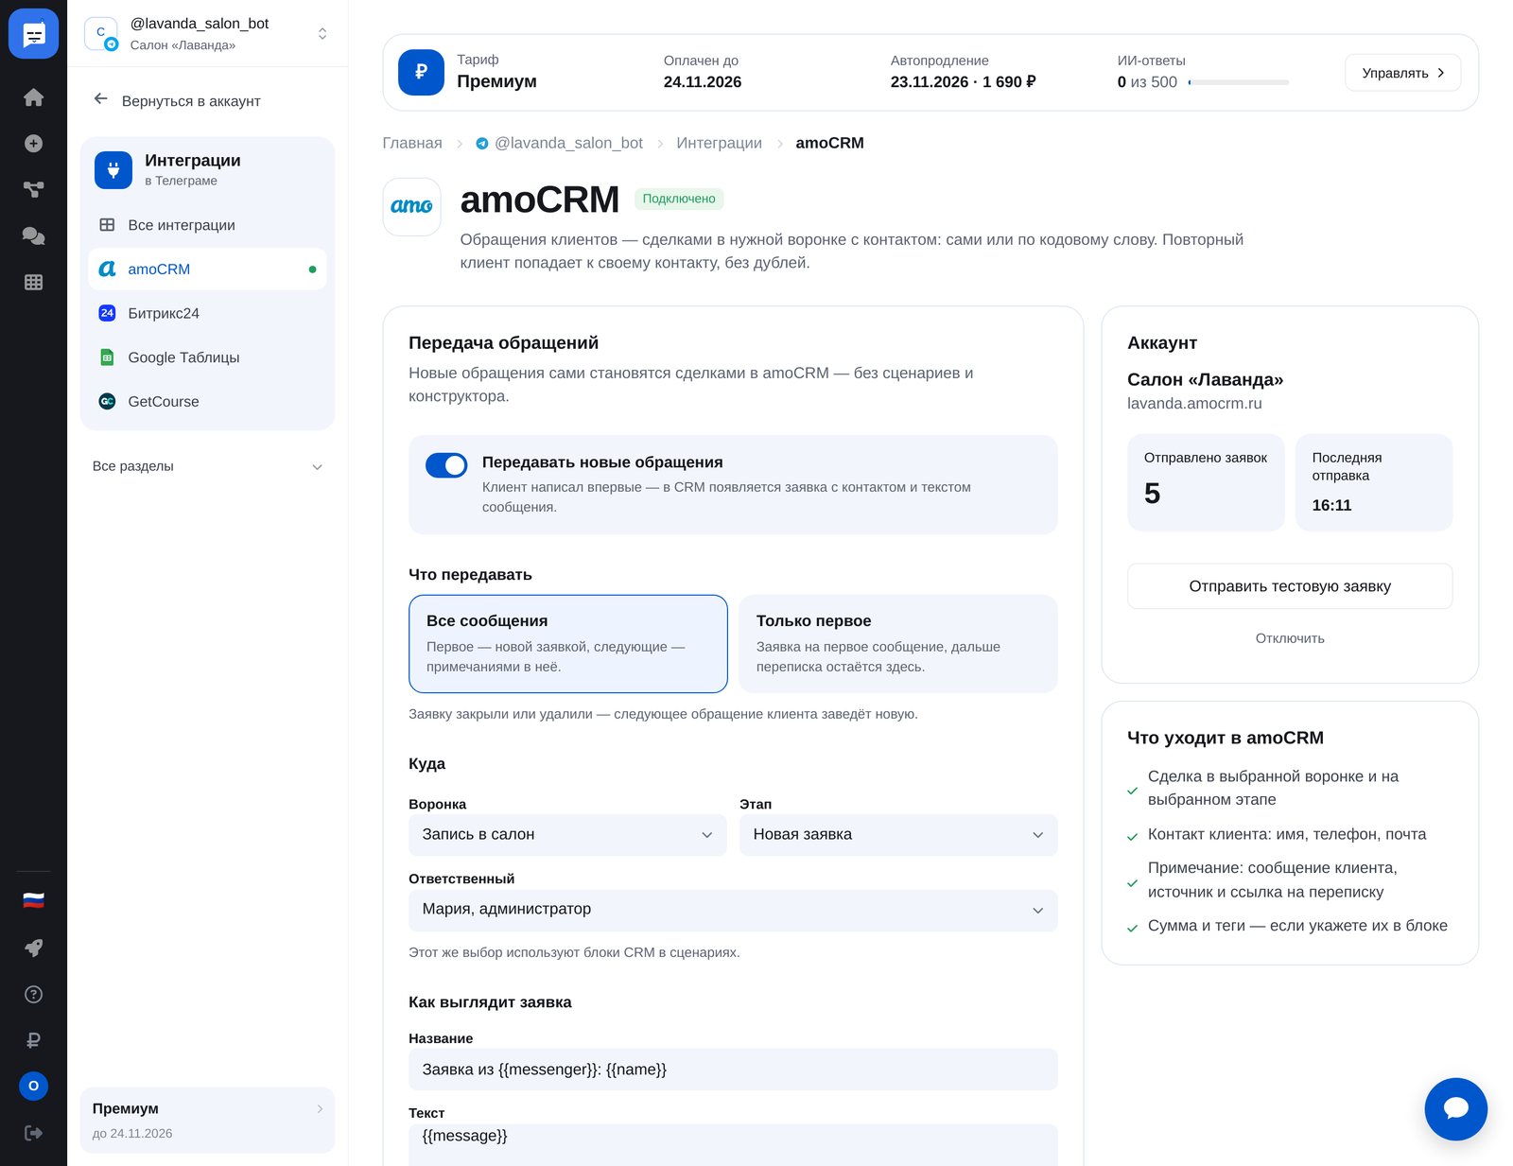Click the Текст field with {{message}}
Viewport: 1513px width, 1166px height.
click(x=733, y=1144)
